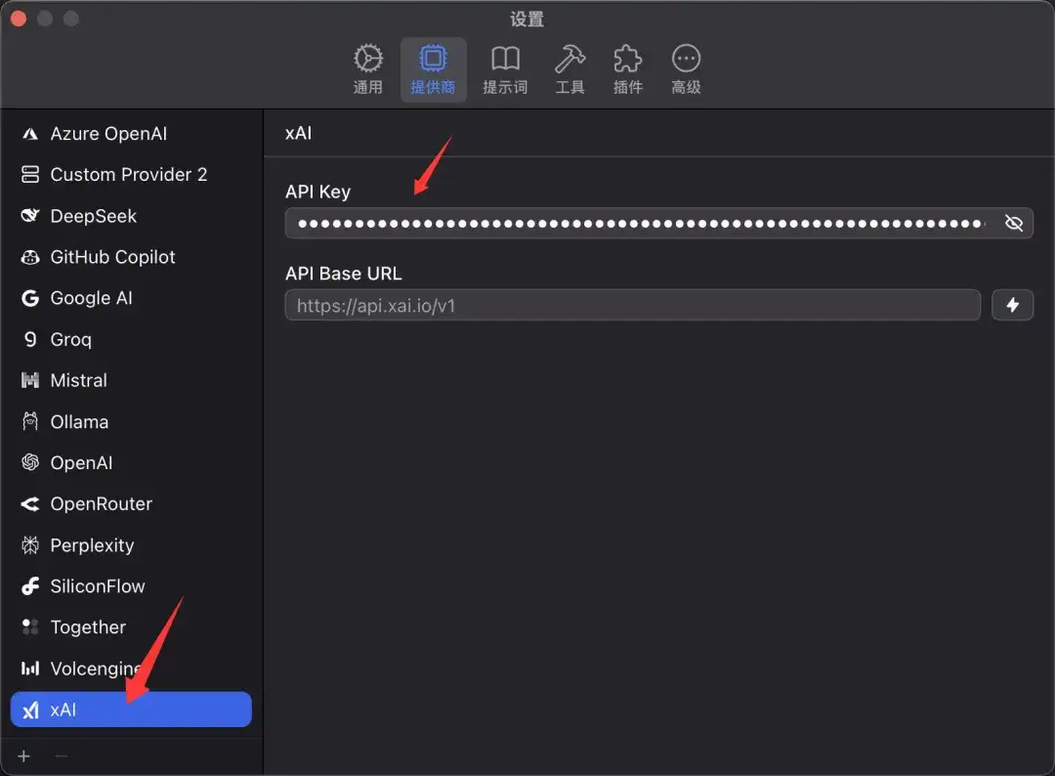Select xAI provider row
Viewport: 1055px width, 776px height.
point(131,710)
